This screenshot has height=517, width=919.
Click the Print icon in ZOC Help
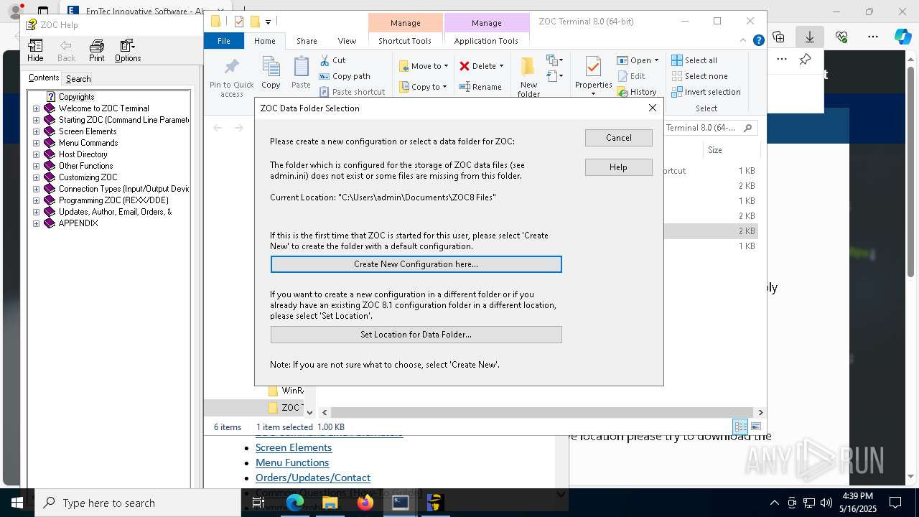coord(96,51)
